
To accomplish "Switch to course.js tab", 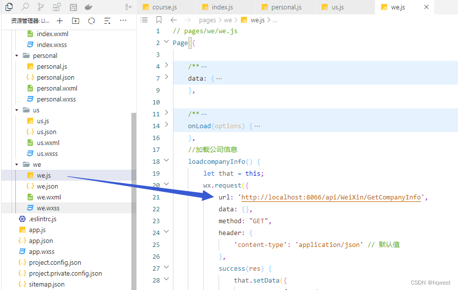I will click(x=166, y=7).
